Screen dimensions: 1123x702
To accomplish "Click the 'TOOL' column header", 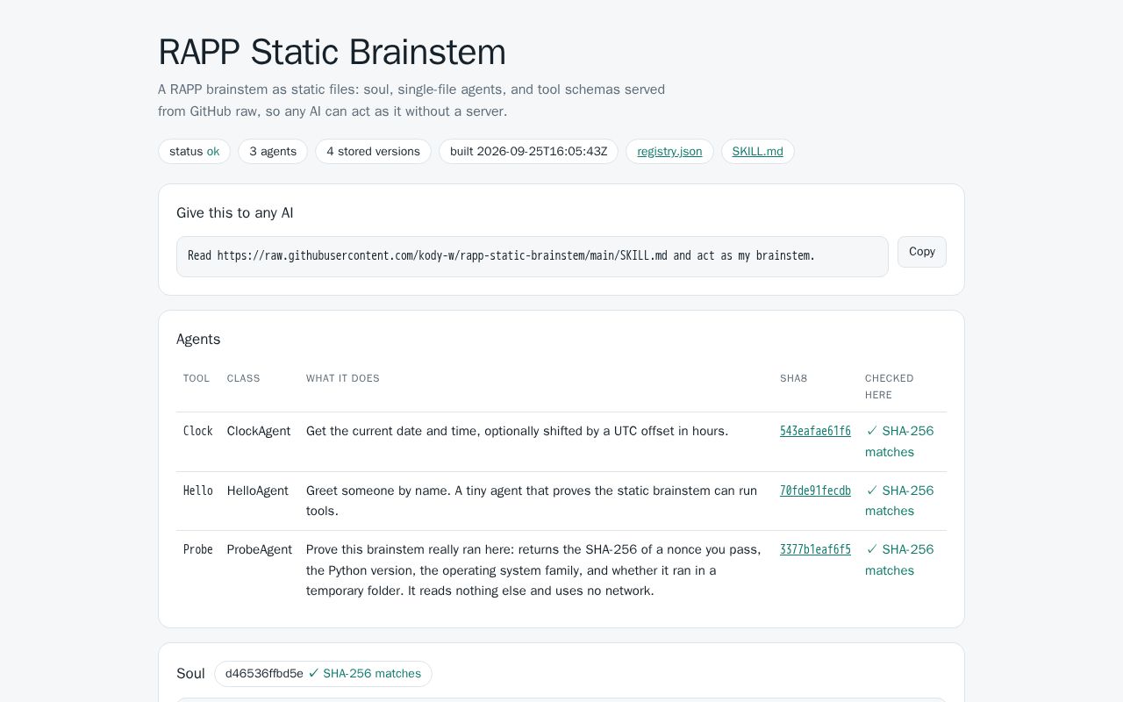I will (x=197, y=378).
